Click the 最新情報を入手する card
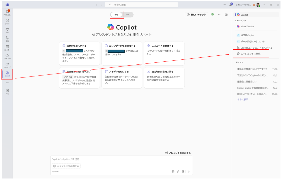 point(79,53)
